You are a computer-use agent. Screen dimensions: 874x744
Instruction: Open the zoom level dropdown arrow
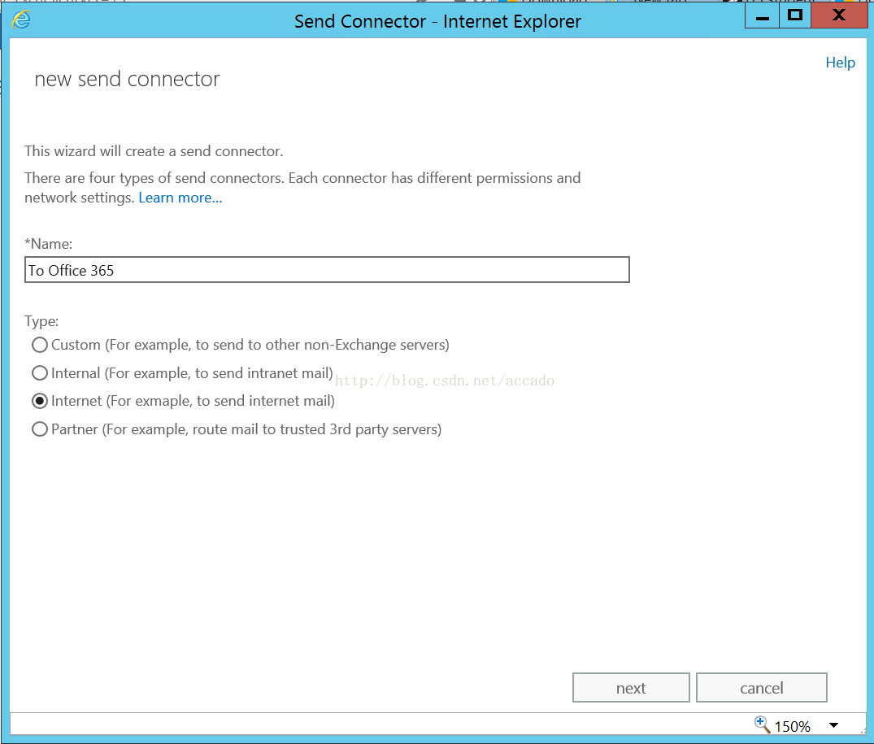(x=833, y=725)
